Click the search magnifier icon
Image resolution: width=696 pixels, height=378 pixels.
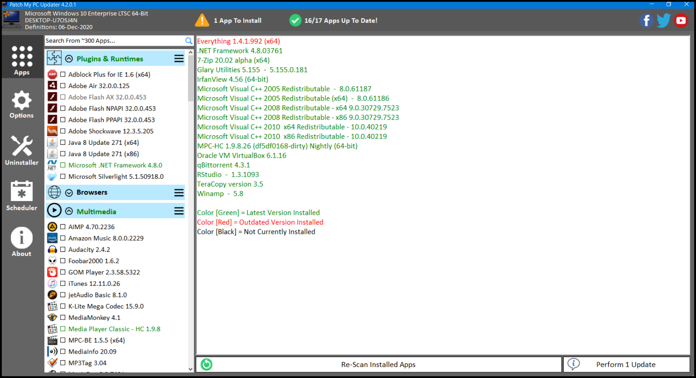188,41
